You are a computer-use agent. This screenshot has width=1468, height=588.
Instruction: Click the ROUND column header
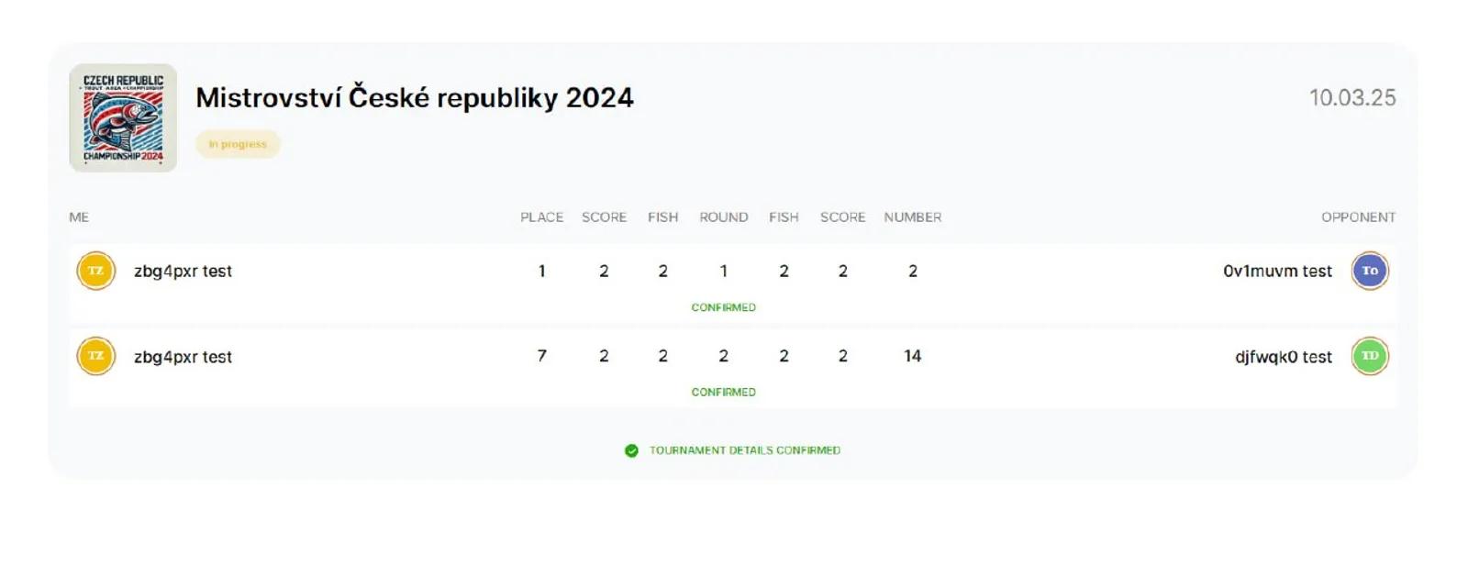tap(724, 217)
